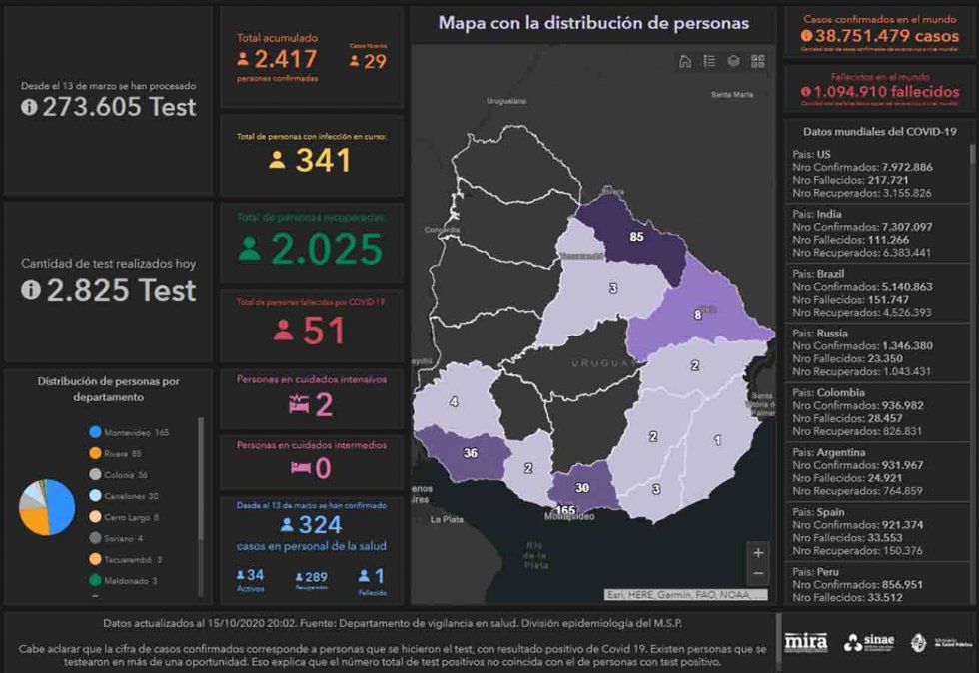This screenshot has height=673, width=979.
Task: Select Montevideo blue legend swatch
Action: coord(95,432)
